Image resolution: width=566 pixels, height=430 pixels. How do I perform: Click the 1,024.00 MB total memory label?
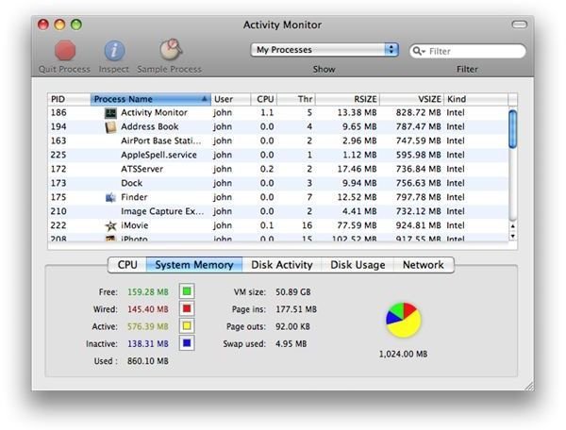click(403, 354)
